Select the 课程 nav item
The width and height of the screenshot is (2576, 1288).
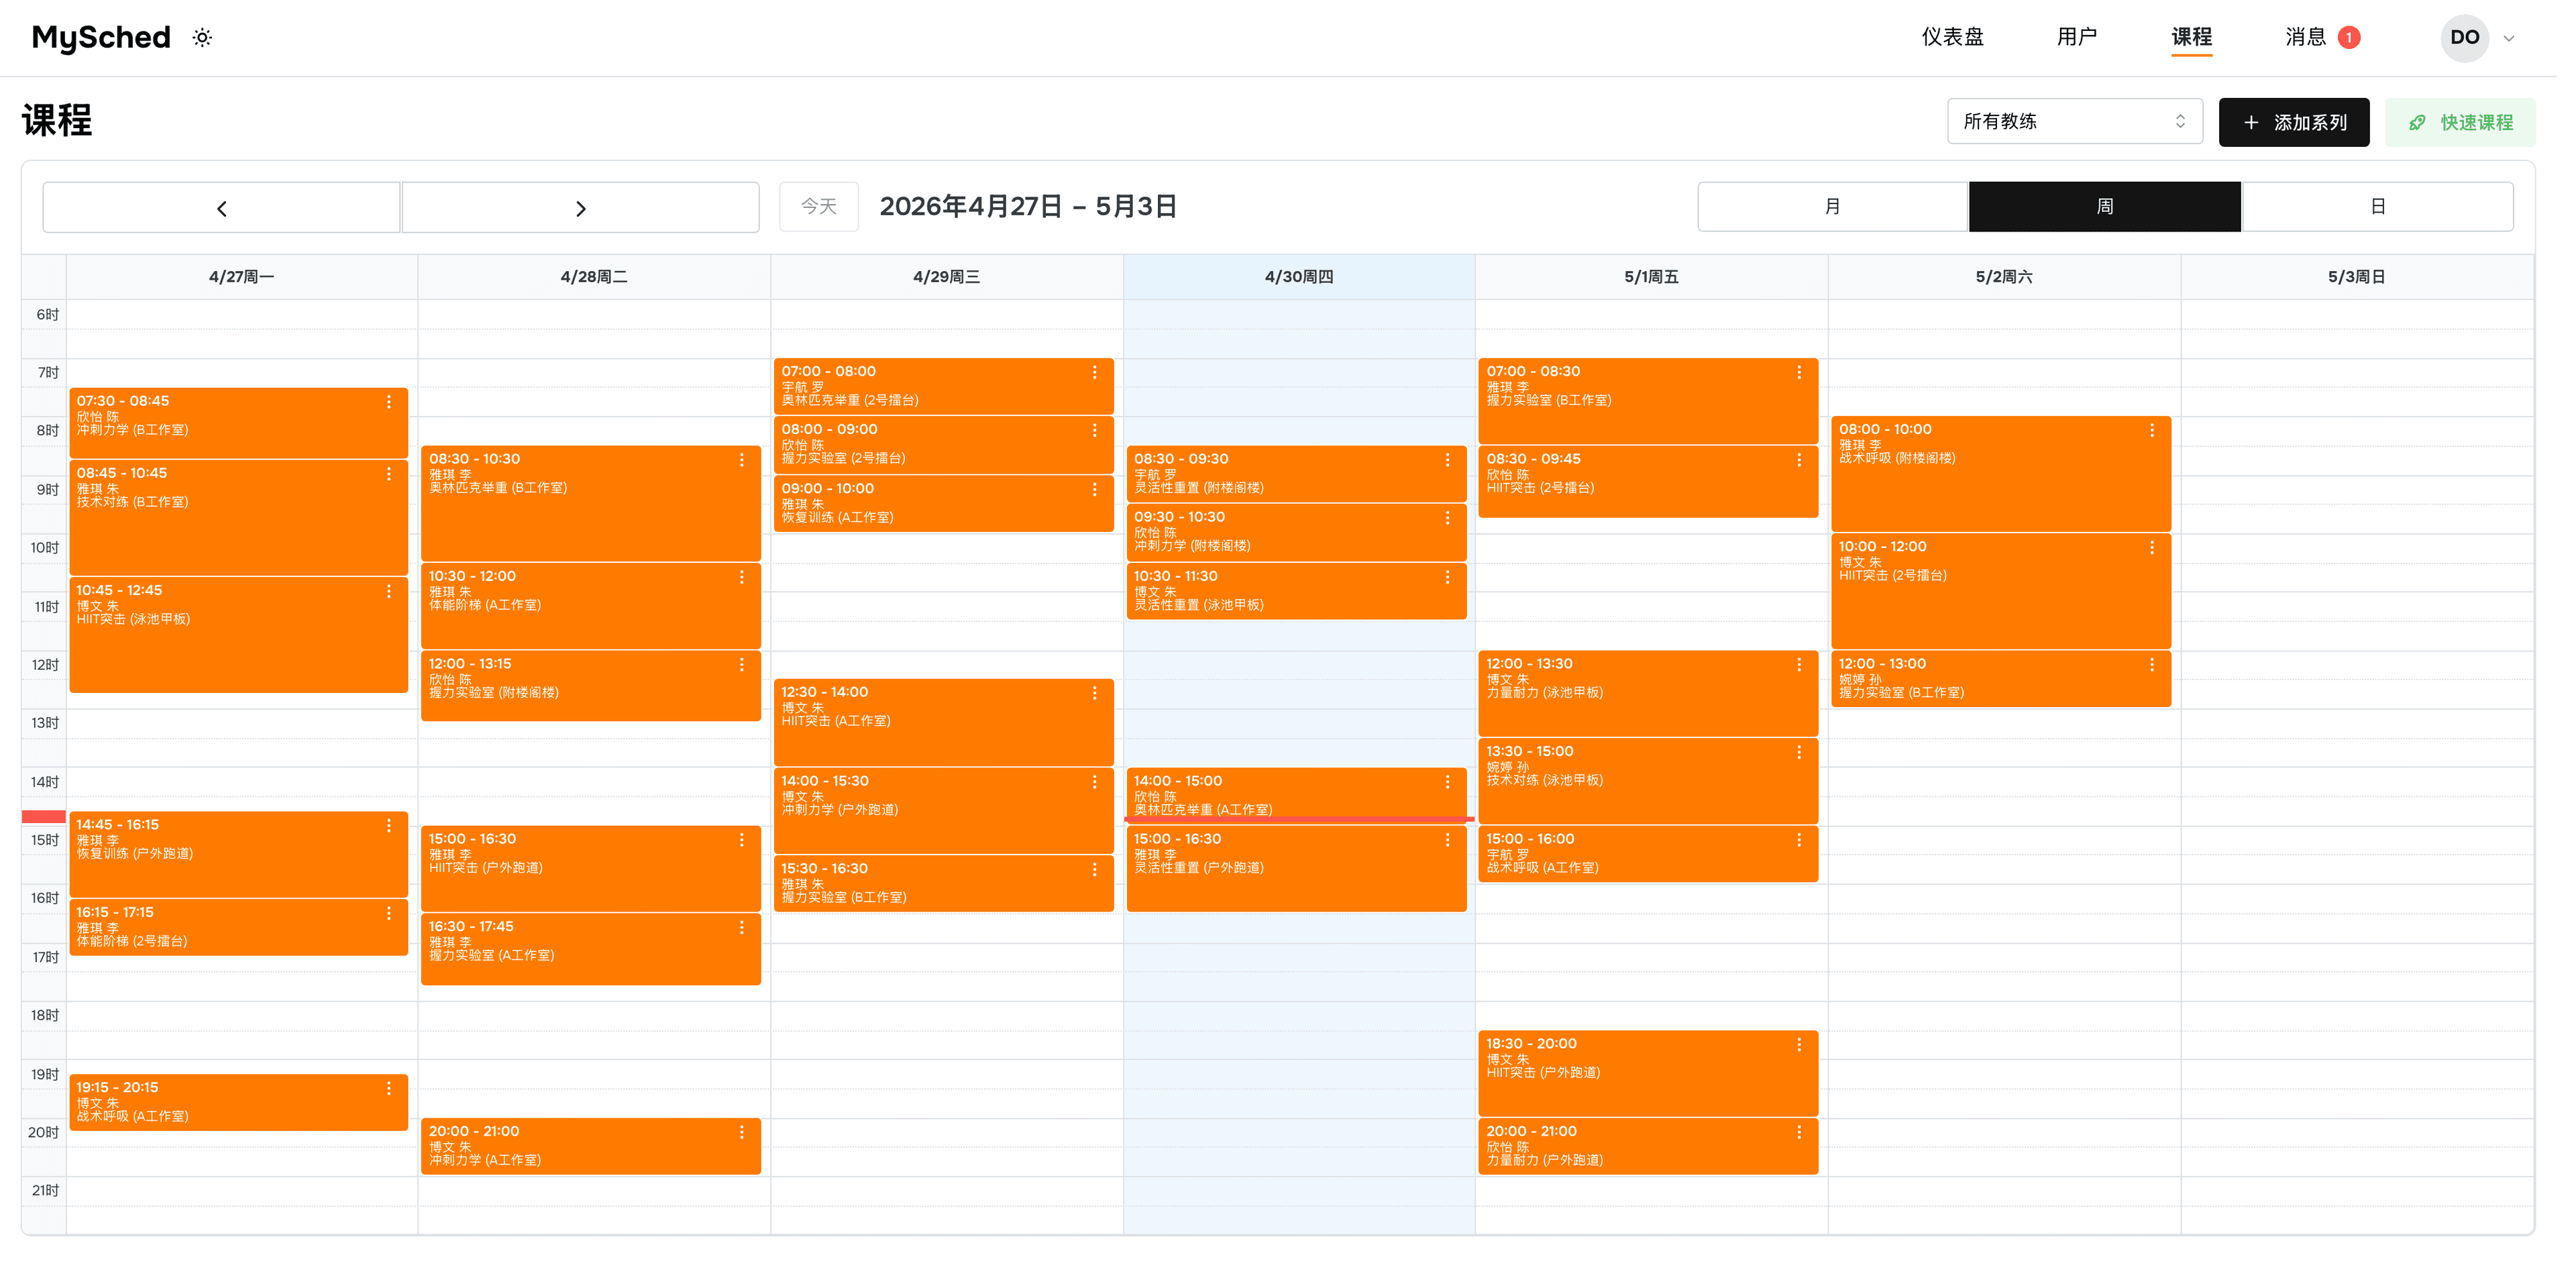click(2191, 37)
